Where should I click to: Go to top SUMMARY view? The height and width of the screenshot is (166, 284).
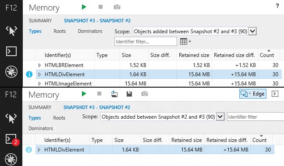click(x=40, y=21)
